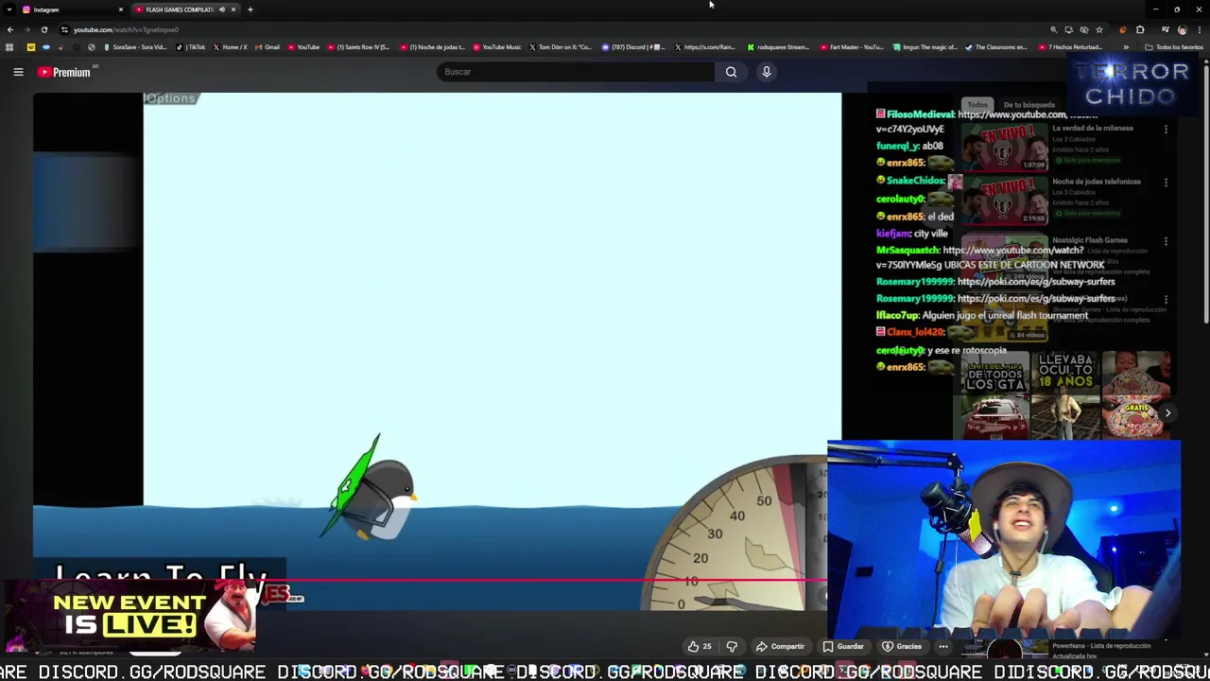This screenshot has width=1210, height=681.
Task: Open the more actions three-dot menu
Action: [943, 646]
